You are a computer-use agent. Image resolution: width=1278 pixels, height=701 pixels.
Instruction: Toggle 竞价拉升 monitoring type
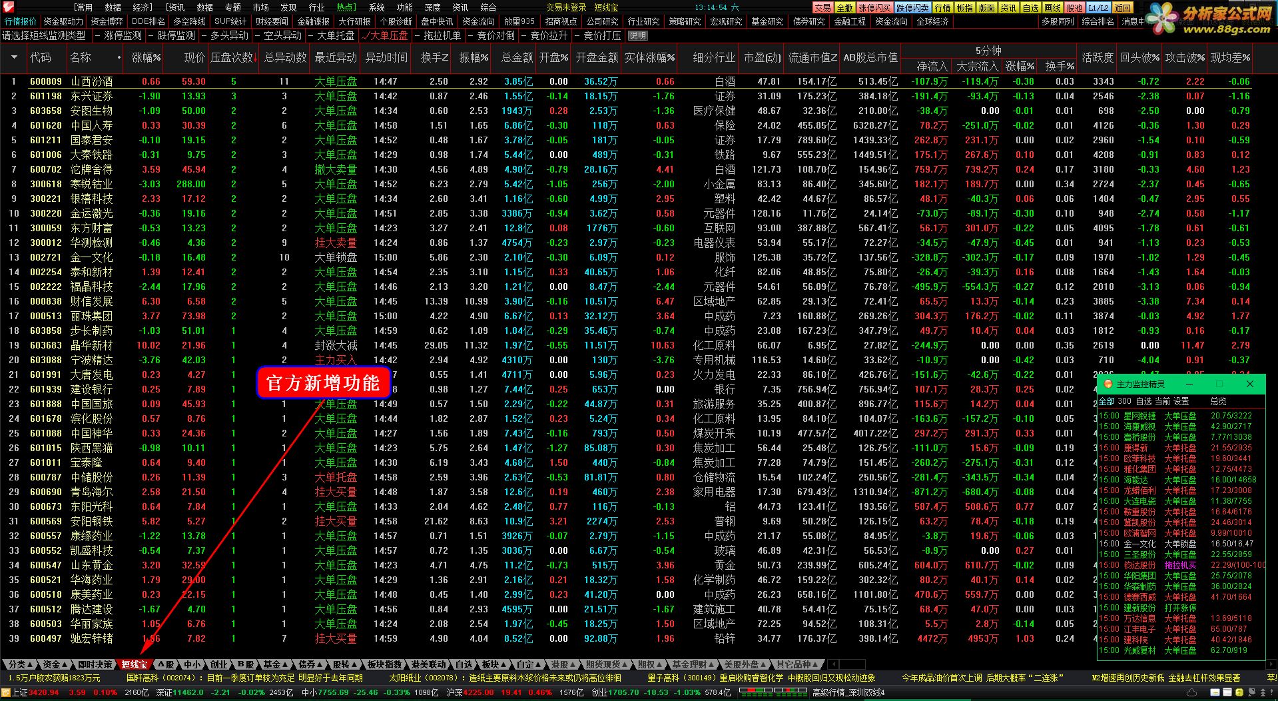pos(544,36)
